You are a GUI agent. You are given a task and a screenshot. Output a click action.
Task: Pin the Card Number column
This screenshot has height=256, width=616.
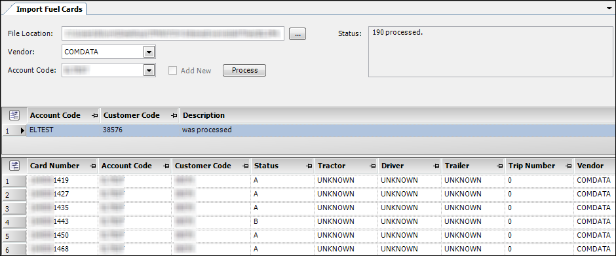pyautogui.click(x=93, y=166)
